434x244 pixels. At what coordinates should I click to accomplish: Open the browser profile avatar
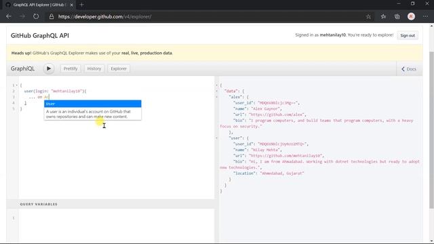click(x=412, y=16)
